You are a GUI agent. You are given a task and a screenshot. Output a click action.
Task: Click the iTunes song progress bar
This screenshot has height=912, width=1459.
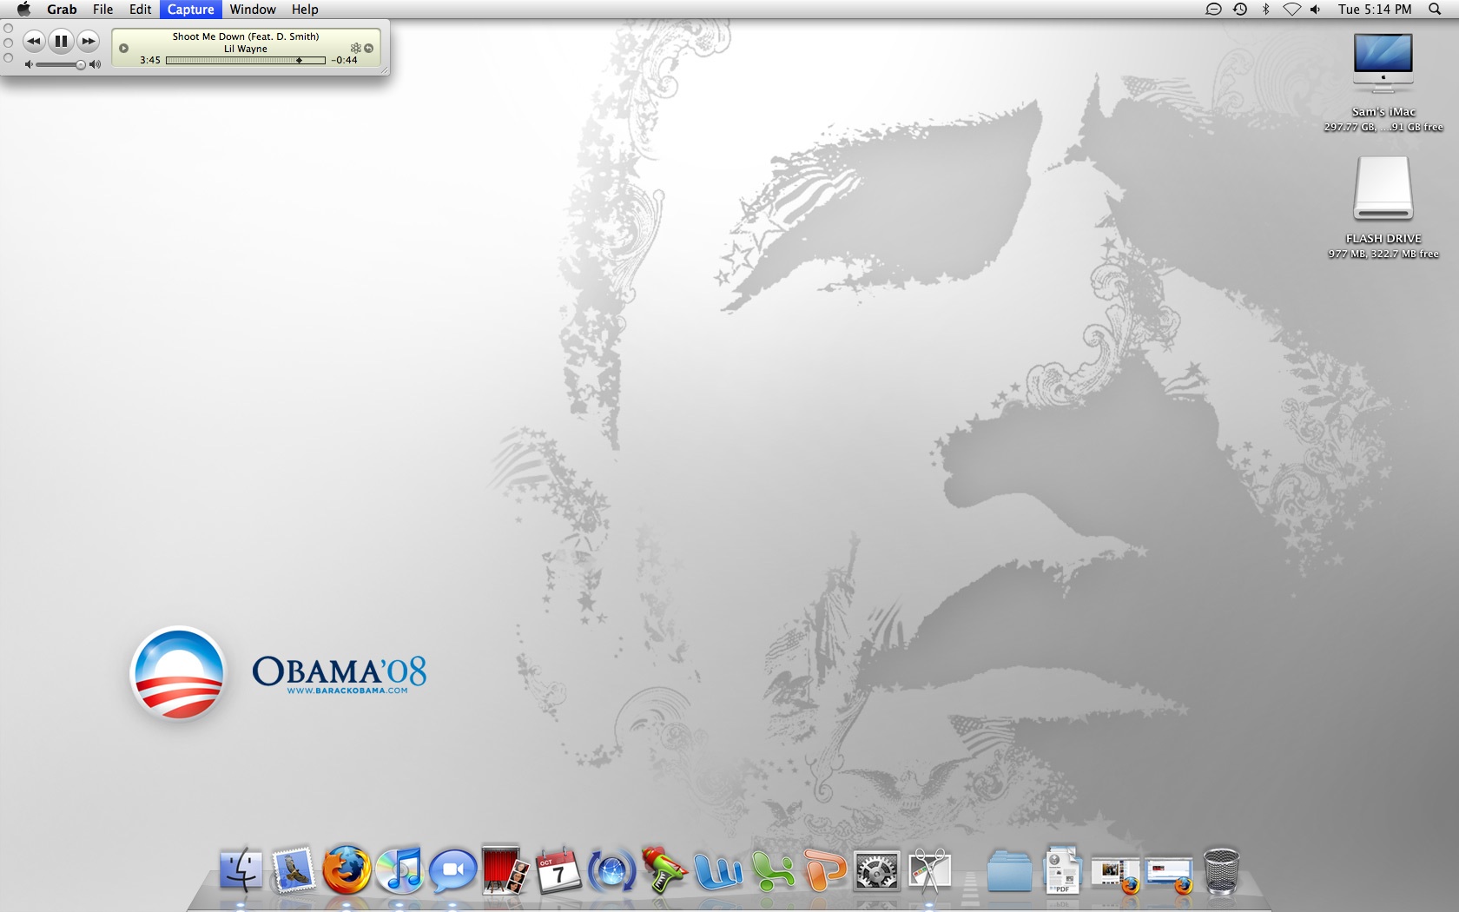(x=246, y=61)
